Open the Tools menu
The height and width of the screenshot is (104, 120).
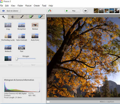(x=44, y=6)
